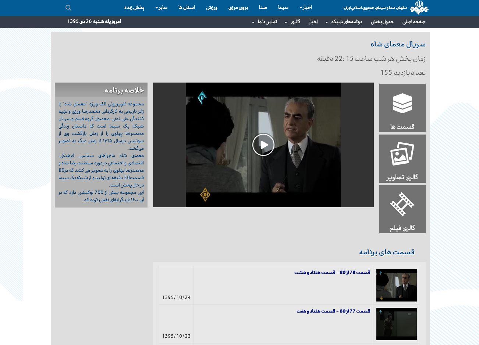The width and height of the screenshot is (479, 345).
Task: Expand the سایر dropdown menu
Action: [x=162, y=8]
